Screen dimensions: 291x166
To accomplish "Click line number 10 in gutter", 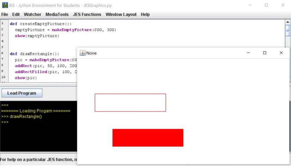I will click(3, 77).
